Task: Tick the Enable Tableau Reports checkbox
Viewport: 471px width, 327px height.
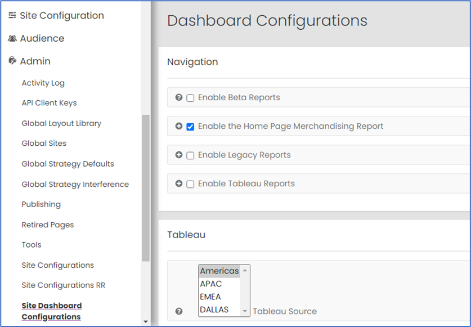Action: (190, 184)
